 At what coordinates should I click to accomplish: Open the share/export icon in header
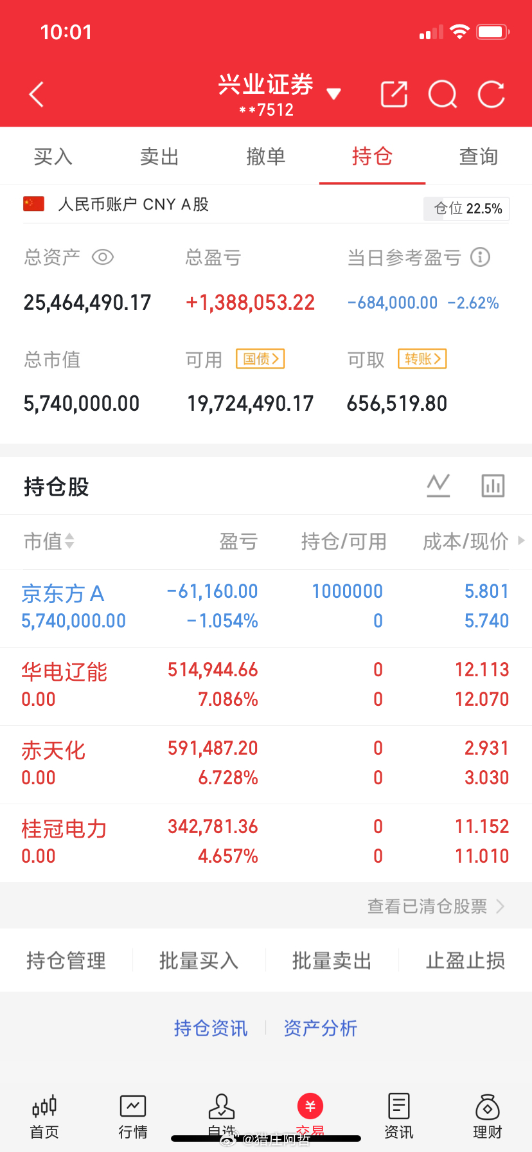tap(394, 94)
